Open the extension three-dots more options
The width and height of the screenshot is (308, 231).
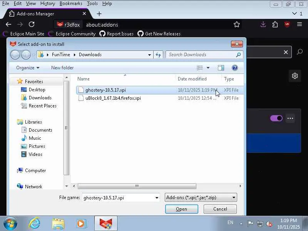pos(290,118)
